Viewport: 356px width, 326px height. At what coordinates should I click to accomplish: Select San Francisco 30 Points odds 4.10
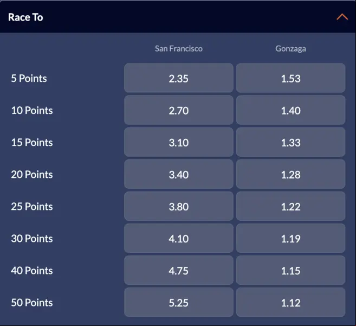point(179,238)
